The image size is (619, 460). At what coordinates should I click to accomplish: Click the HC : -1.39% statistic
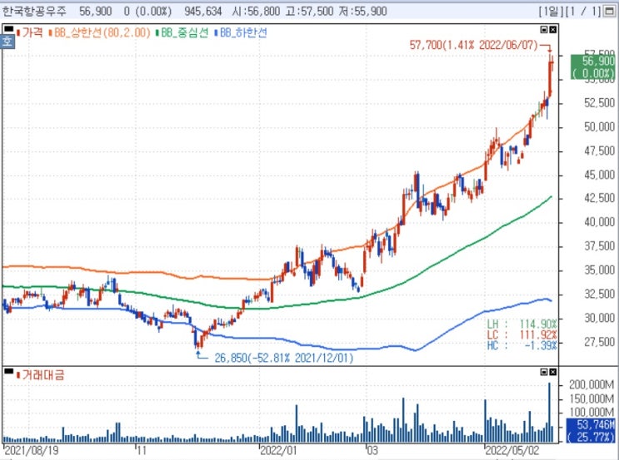tap(522, 346)
